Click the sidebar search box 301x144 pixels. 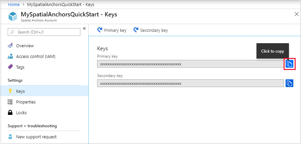tap(44, 32)
